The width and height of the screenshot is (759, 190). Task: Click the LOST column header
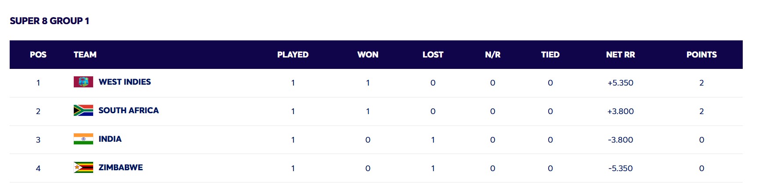[x=433, y=55]
